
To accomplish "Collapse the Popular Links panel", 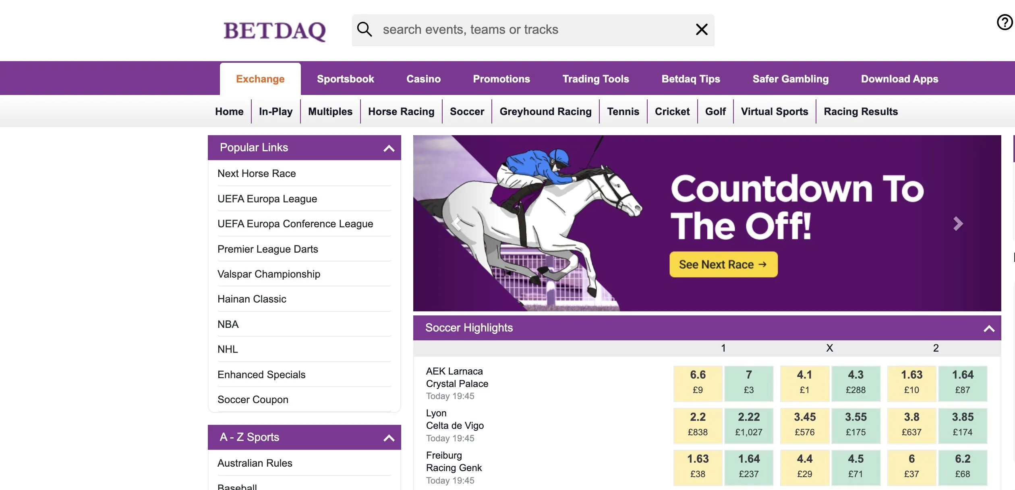I will (x=388, y=148).
